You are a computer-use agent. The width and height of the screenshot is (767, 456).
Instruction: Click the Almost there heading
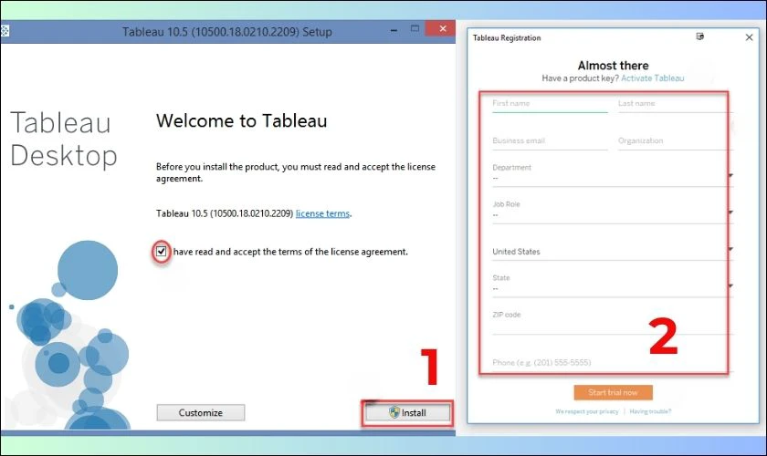click(x=613, y=66)
